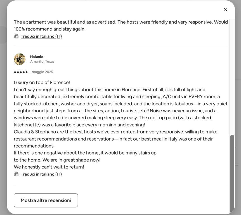Click the reviewer name Melanie
This screenshot has width=241, height=215.
pos(36,57)
